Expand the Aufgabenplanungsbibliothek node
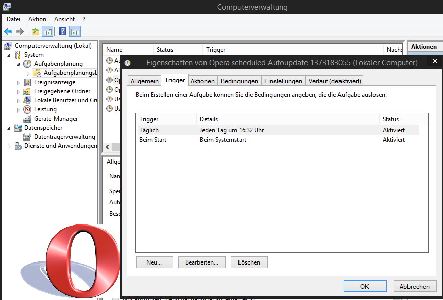Screen dimensions: 443x300 28,73
